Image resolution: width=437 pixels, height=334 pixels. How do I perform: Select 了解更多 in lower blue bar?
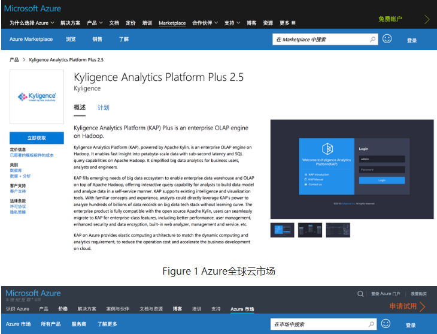point(107,324)
